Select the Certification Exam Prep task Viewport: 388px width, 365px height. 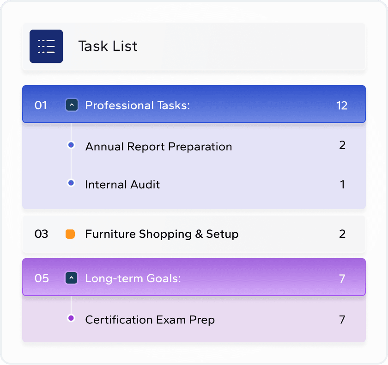pyautogui.click(x=150, y=320)
